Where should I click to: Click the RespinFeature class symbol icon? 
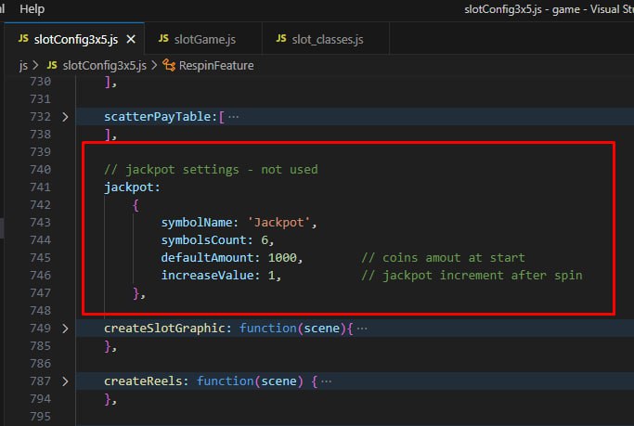[169, 65]
